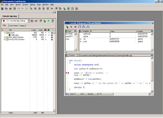Toggle debug column dot for hello.cpp row
Image resolution: width=163 pixels, height=118 pixels.
[x=46, y=35]
